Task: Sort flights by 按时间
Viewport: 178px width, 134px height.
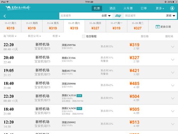Action: (x=169, y=36)
